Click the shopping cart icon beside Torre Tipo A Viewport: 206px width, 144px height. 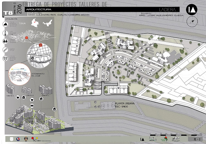tap(18, 97)
